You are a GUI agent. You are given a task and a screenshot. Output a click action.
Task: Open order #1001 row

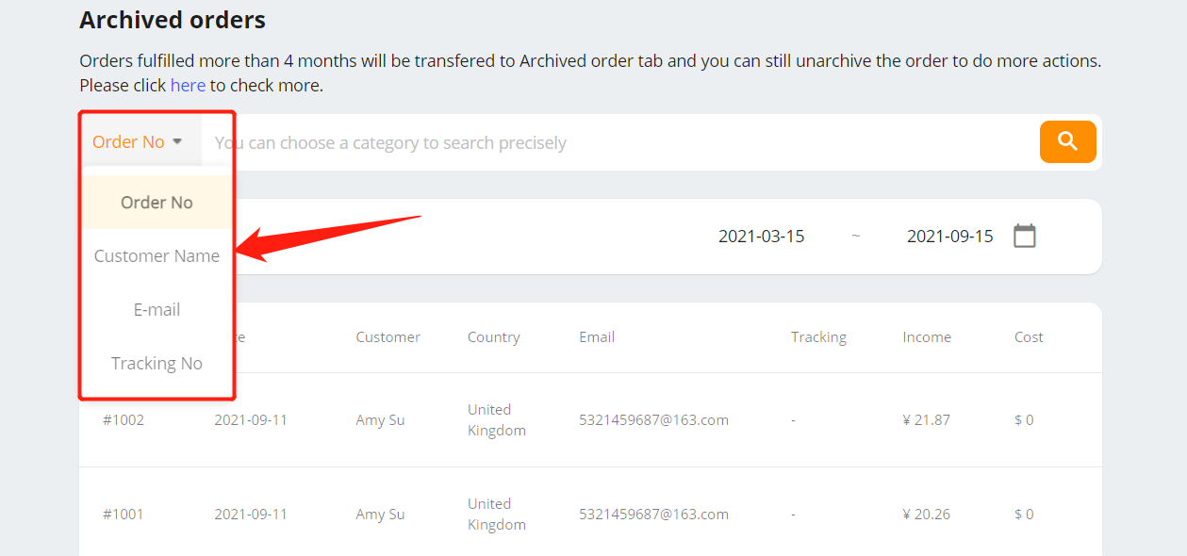pyautogui.click(x=590, y=515)
